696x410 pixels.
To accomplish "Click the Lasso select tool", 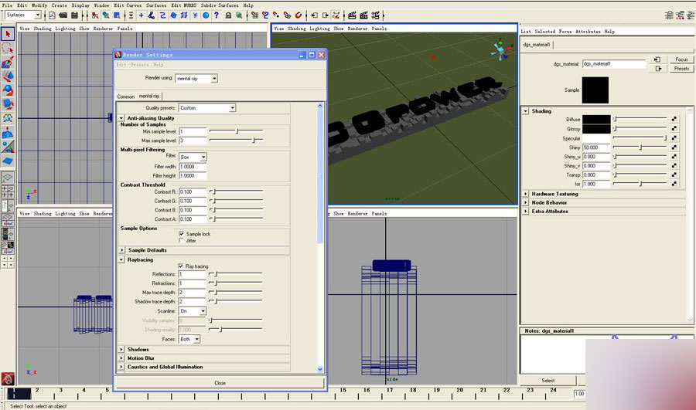I will (x=8, y=48).
